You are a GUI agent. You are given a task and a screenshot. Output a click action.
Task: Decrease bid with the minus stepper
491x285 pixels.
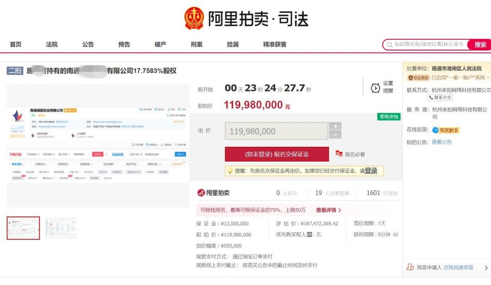[x=335, y=135]
